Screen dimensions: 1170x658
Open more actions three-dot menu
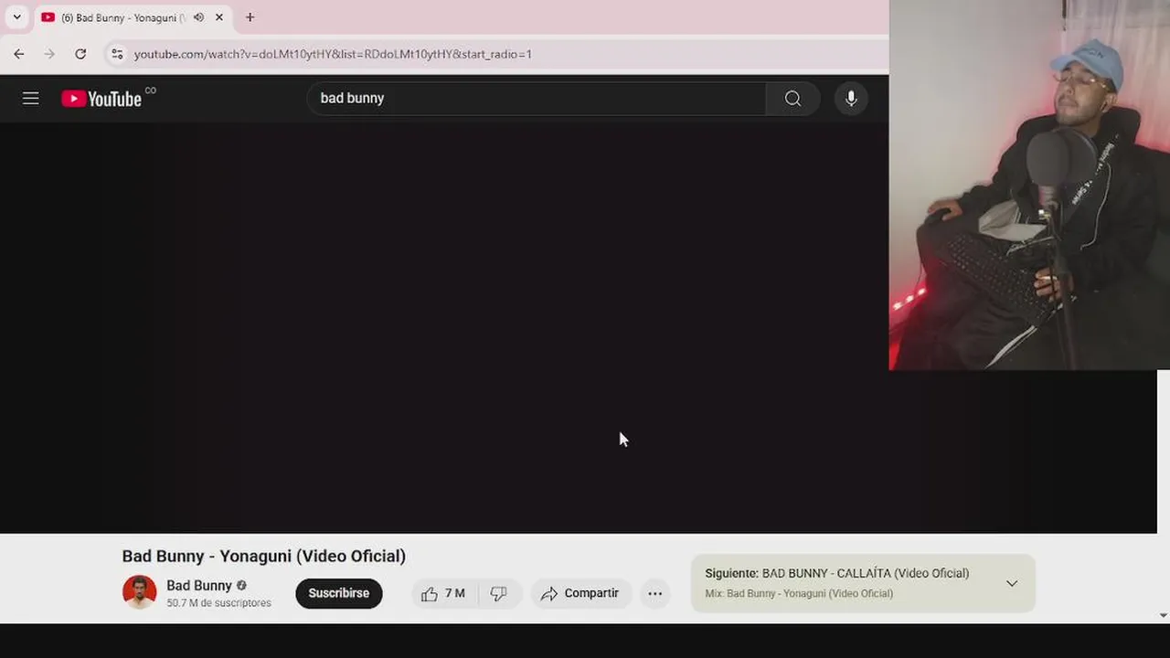coord(655,593)
